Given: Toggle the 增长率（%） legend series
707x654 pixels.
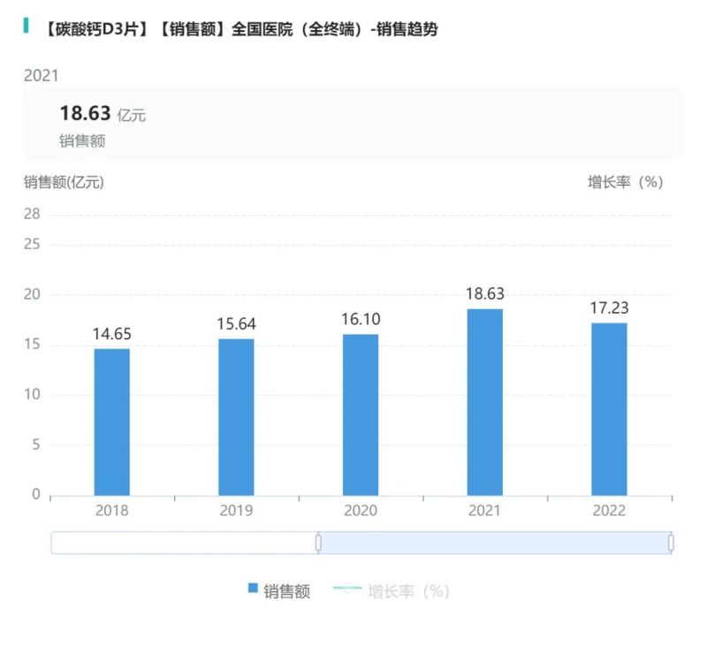Looking at the screenshot, I should (408, 591).
